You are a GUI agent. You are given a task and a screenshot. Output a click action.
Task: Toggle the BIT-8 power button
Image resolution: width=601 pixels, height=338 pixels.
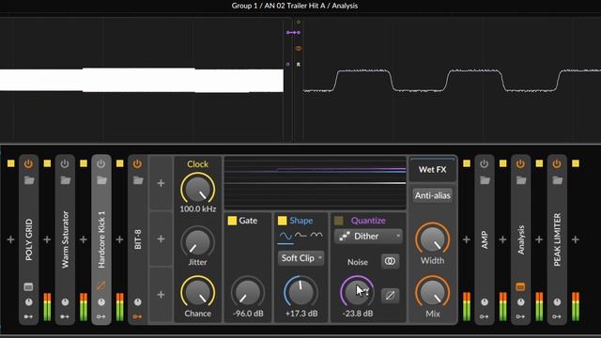[137, 164]
